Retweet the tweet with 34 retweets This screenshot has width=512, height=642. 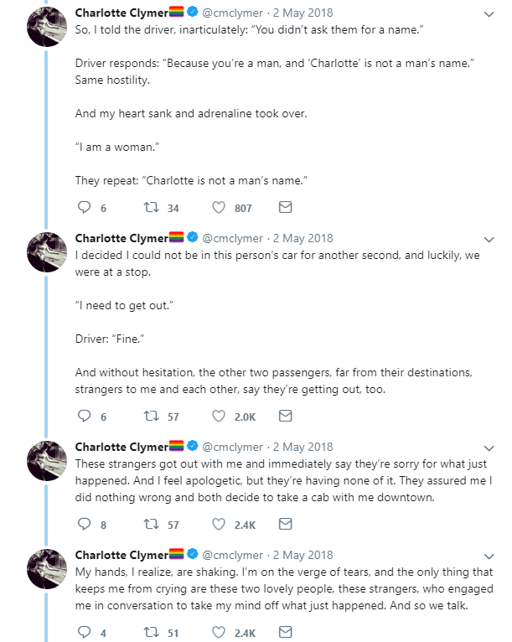pos(152,207)
